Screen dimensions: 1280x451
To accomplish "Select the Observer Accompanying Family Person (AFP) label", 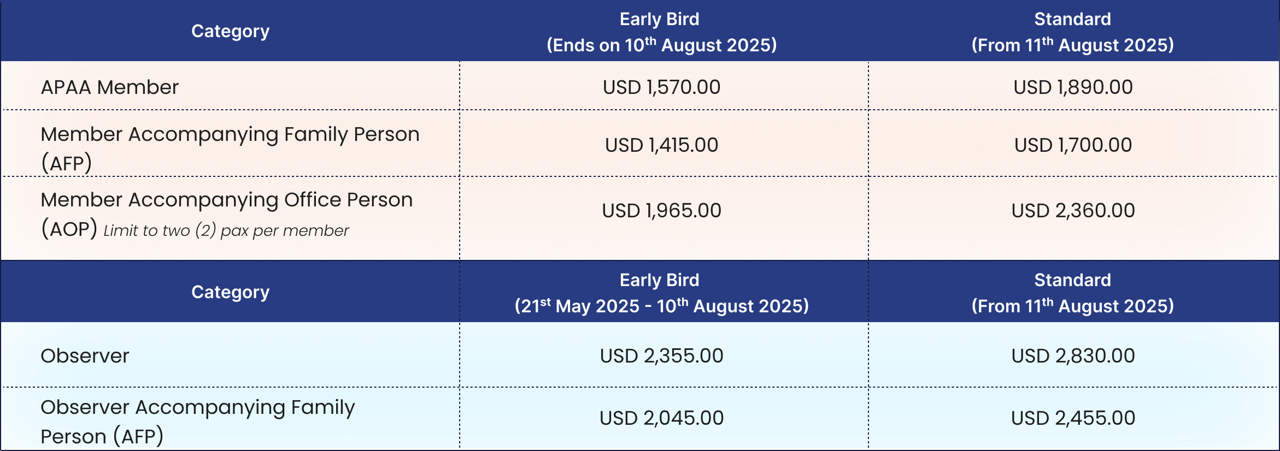I will [x=197, y=422].
